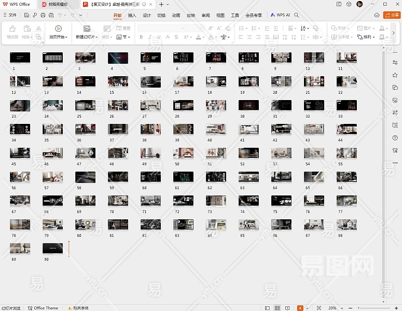Click the WPS AI button
402x311 pixels.
pyautogui.click(x=280, y=16)
